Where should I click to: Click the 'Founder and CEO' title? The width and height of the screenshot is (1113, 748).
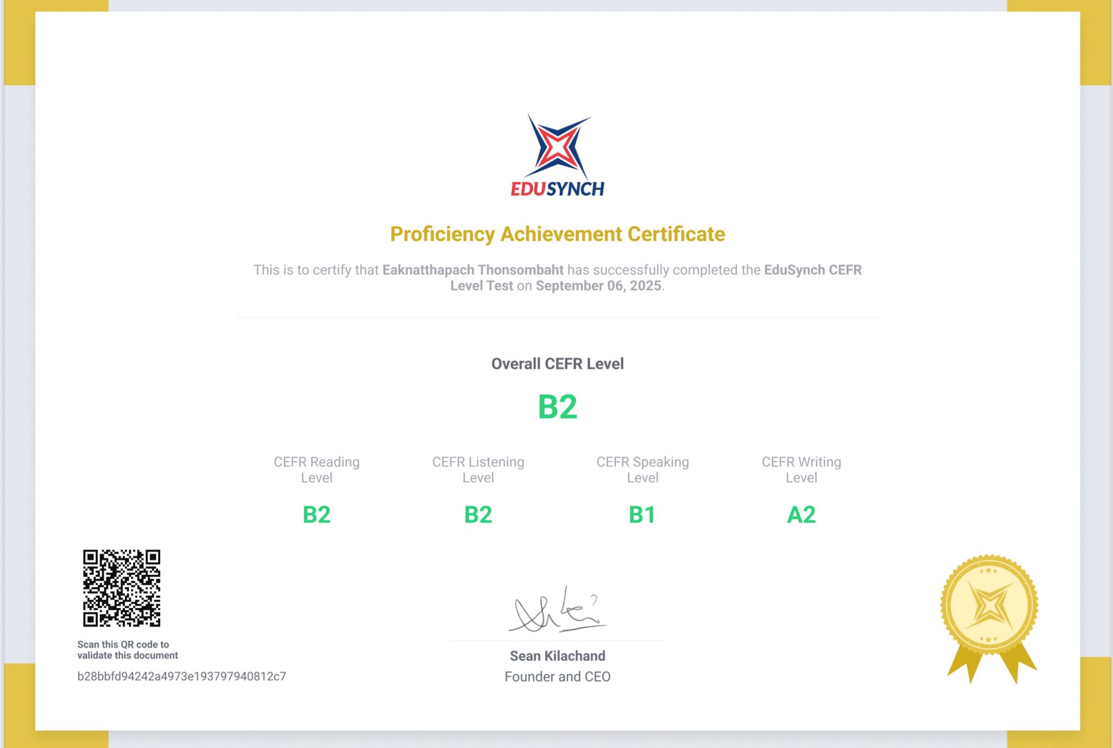(x=558, y=677)
